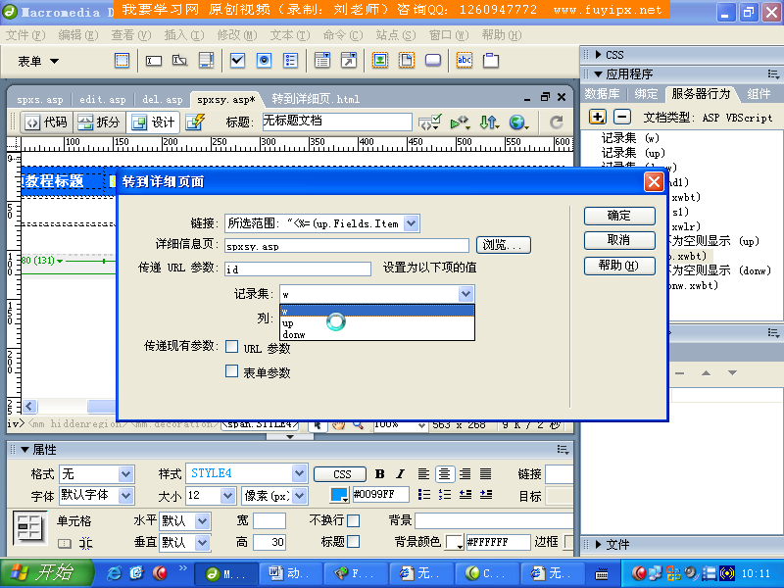The image size is (784, 588).
Task: Open the 链接 dropdown in the dialog
Action: pyautogui.click(x=411, y=223)
